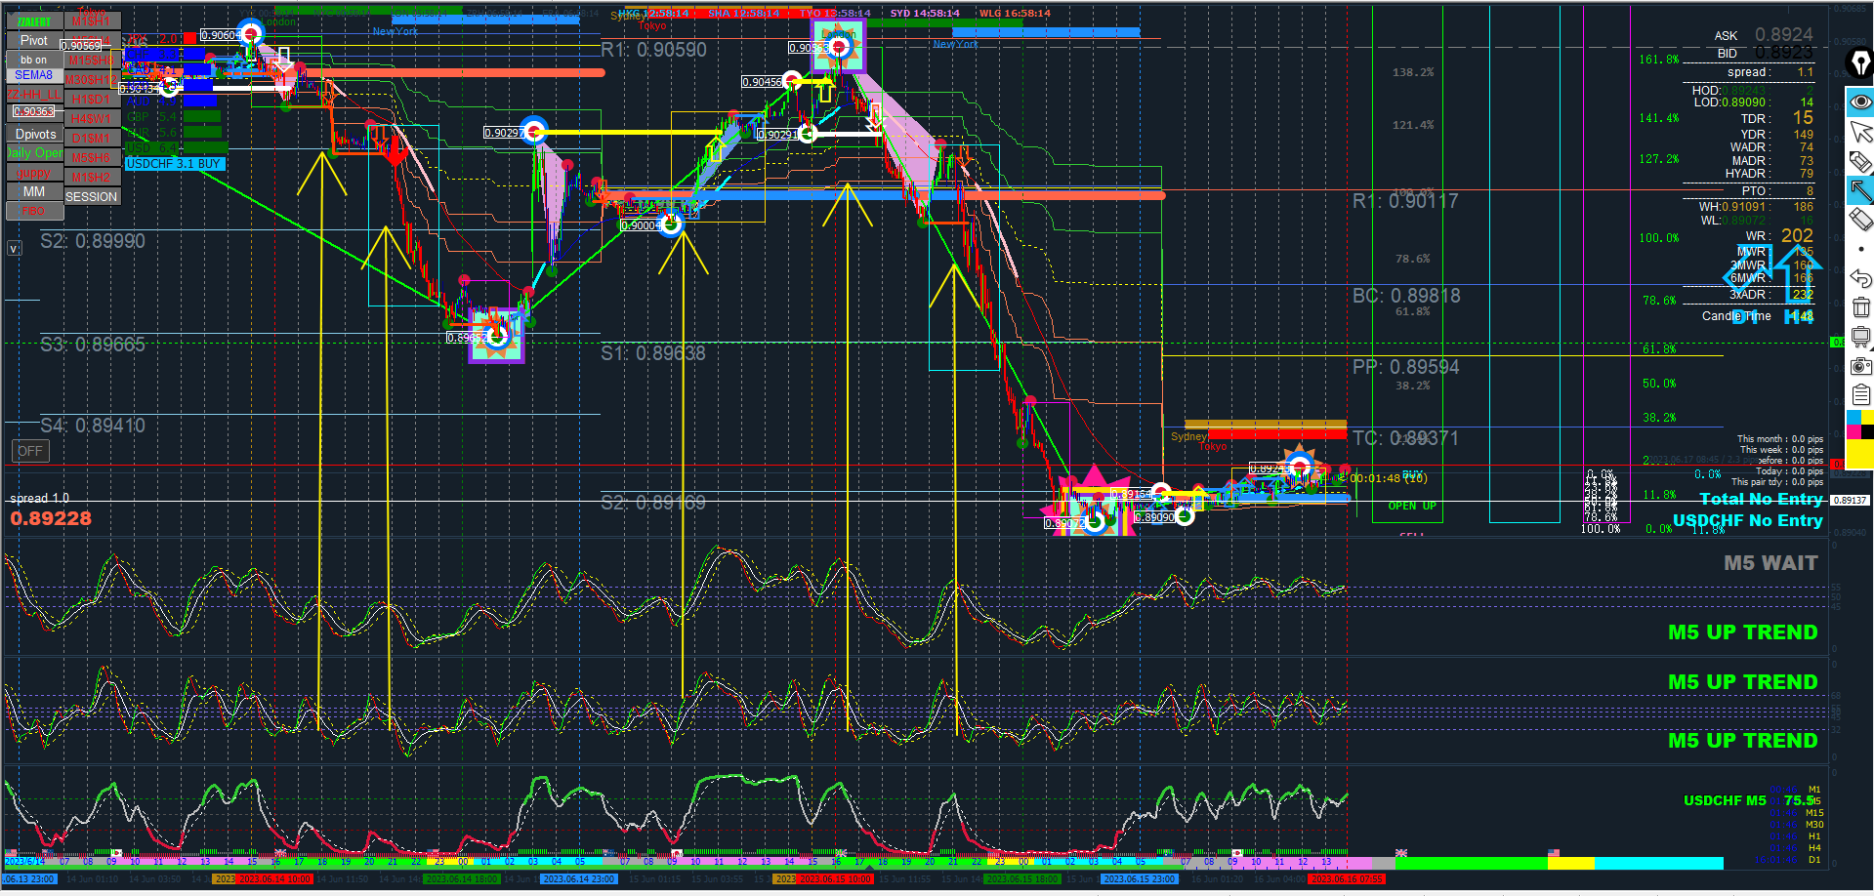Click the R1: 0.90590 pivot label
The image size is (1874, 896).
coord(653,50)
